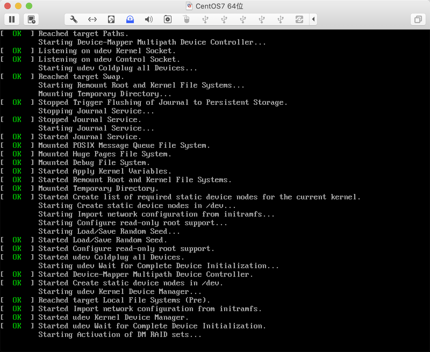Screen dimensions: 430x352
Task: Click the last USB device icon
Action: coord(281,19)
